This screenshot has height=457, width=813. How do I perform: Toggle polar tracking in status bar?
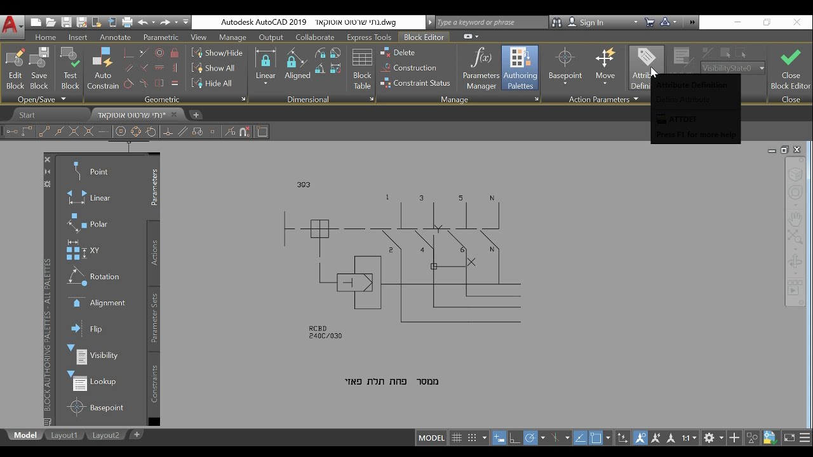(530, 438)
